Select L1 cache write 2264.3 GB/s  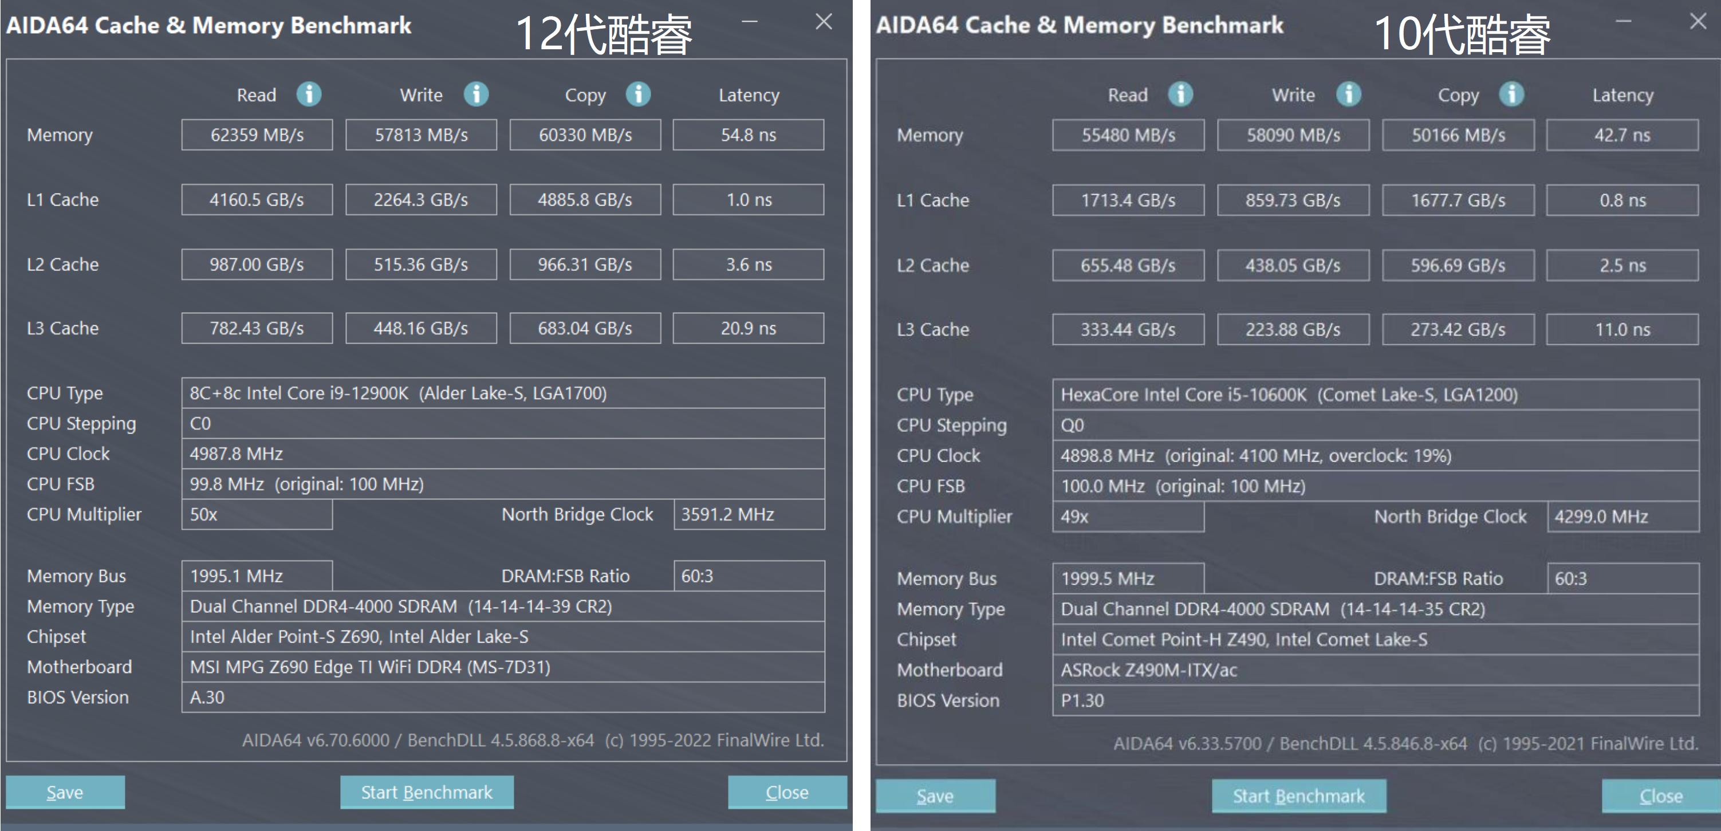[421, 200]
